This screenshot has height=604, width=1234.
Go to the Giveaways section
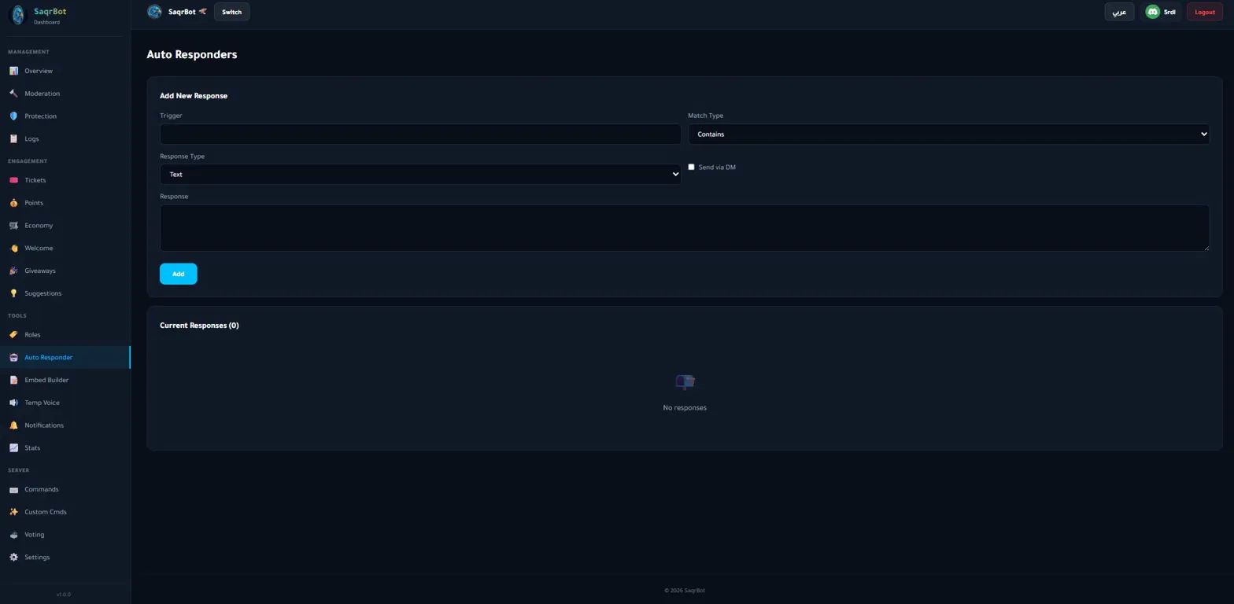coord(65,271)
